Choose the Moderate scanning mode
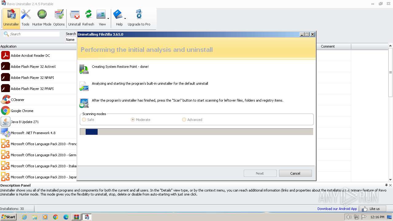This screenshot has width=393, height=221. 133,120
